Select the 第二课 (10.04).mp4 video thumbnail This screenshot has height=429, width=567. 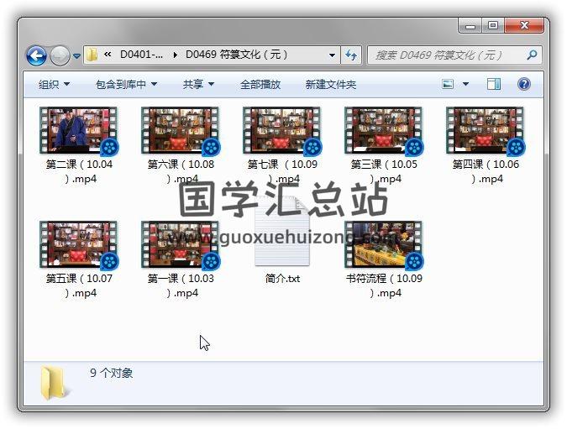point(78,130)
